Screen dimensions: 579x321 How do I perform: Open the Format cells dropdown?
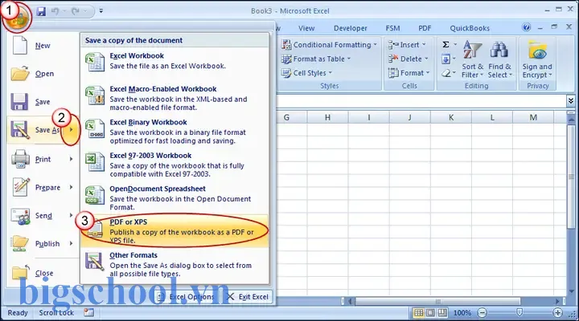pyautogui.click(x=409, y=73)
